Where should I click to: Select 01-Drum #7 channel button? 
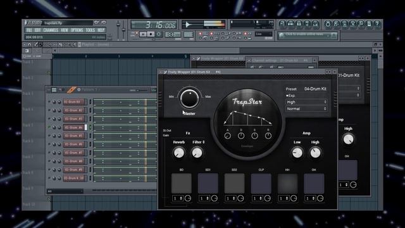pyautogui.click(x=74, y=153)
